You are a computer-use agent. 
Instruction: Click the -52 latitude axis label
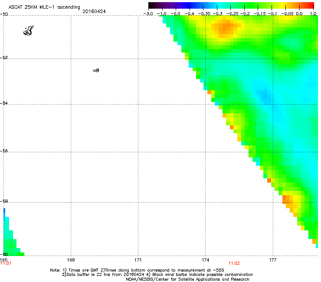click(x=4, y=58)
